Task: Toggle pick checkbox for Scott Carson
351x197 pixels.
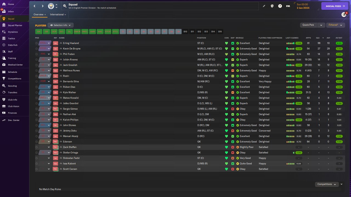Action: coord(37,169)
